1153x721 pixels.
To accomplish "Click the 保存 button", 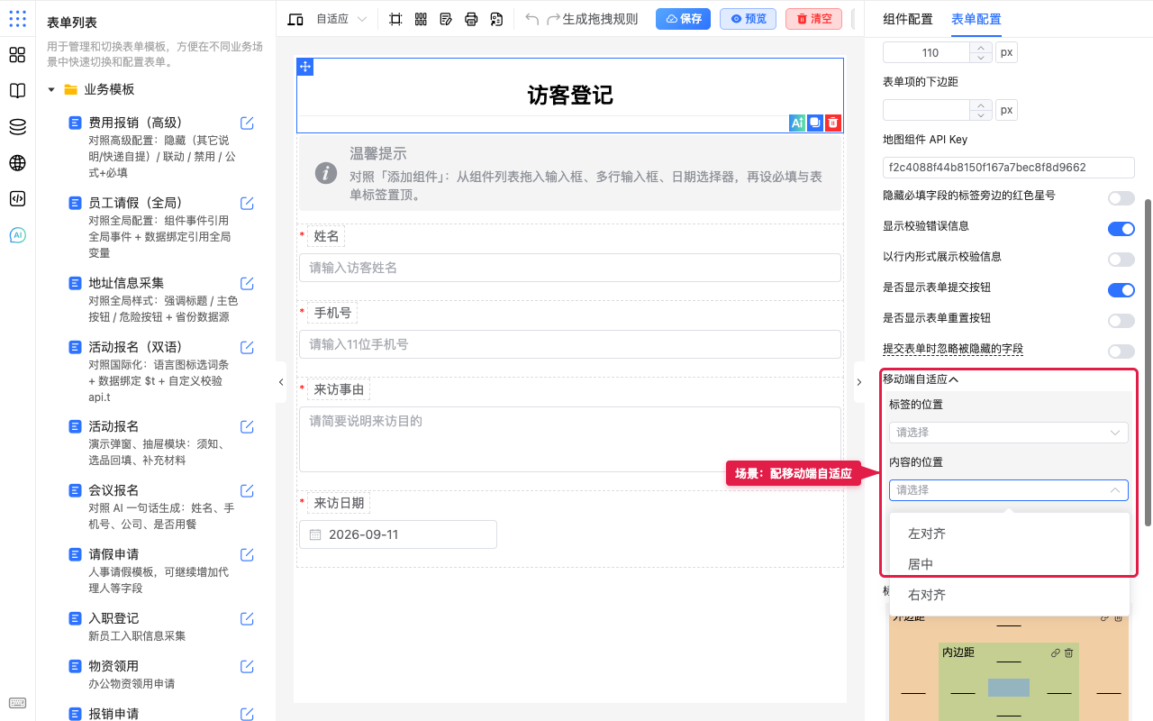I will tap(683, 19).
